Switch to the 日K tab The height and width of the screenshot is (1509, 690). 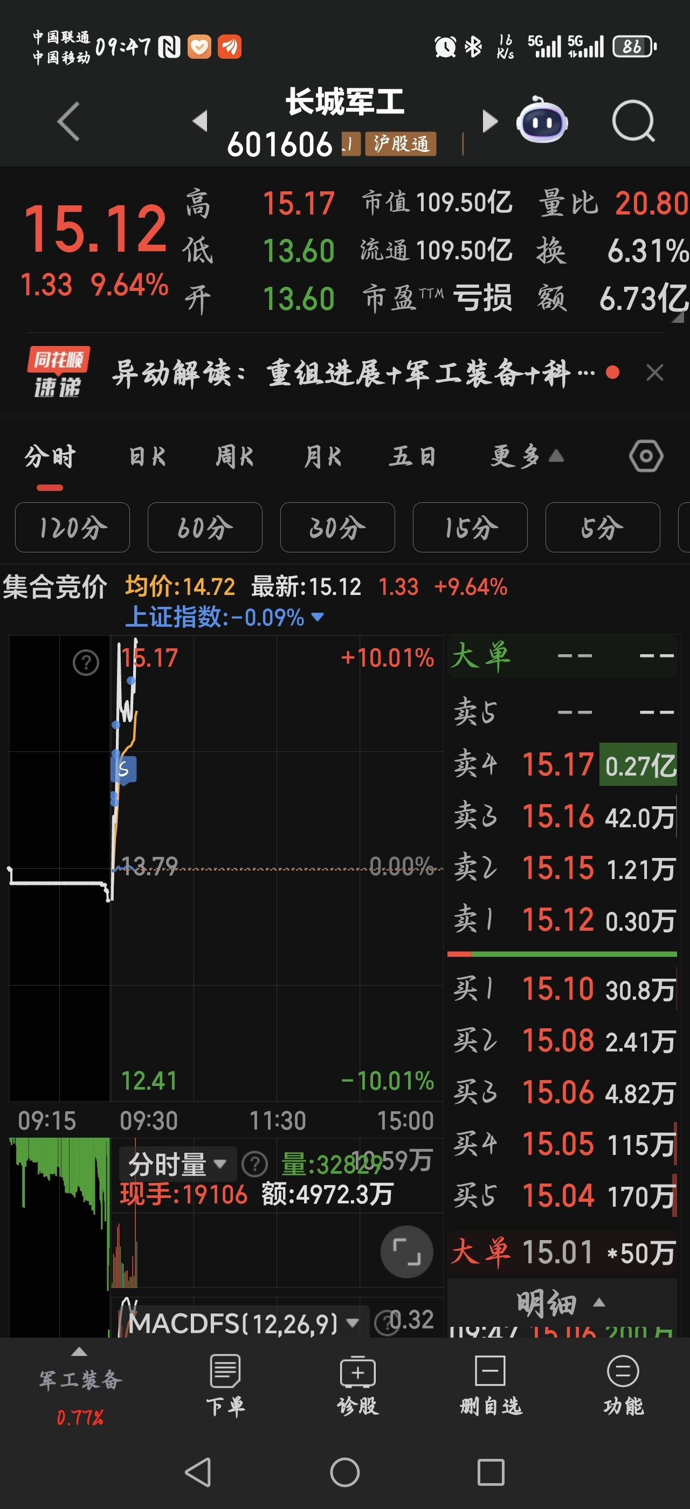[147, 456]
